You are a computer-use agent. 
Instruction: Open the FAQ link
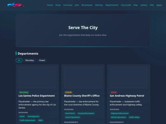tap(152, 5)
